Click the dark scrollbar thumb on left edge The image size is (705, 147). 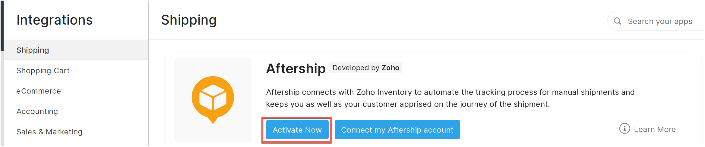[x=2, y=25]
